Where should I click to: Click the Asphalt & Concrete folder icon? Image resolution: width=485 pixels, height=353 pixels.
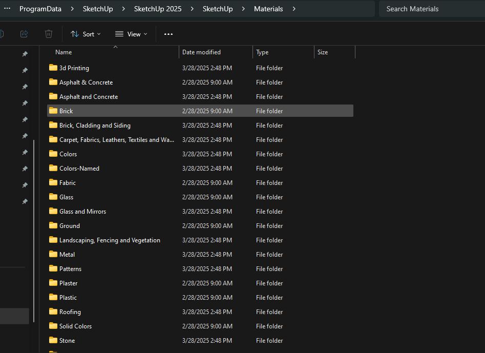tap(53, 82)
